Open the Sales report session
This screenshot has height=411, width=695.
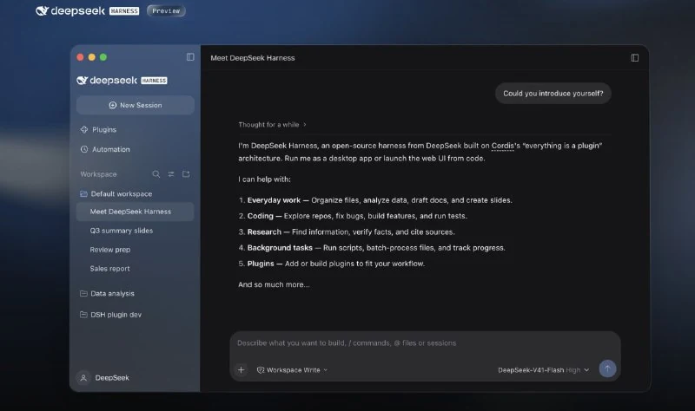pyautogui.click(x=110, y=269)
